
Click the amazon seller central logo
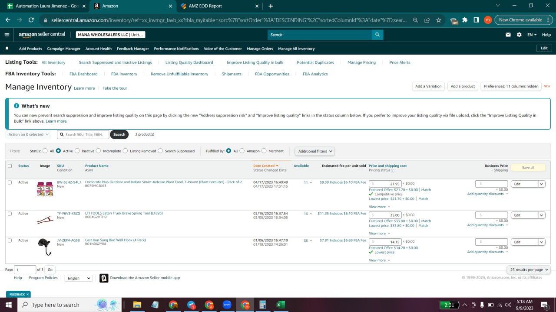[42, 35]
